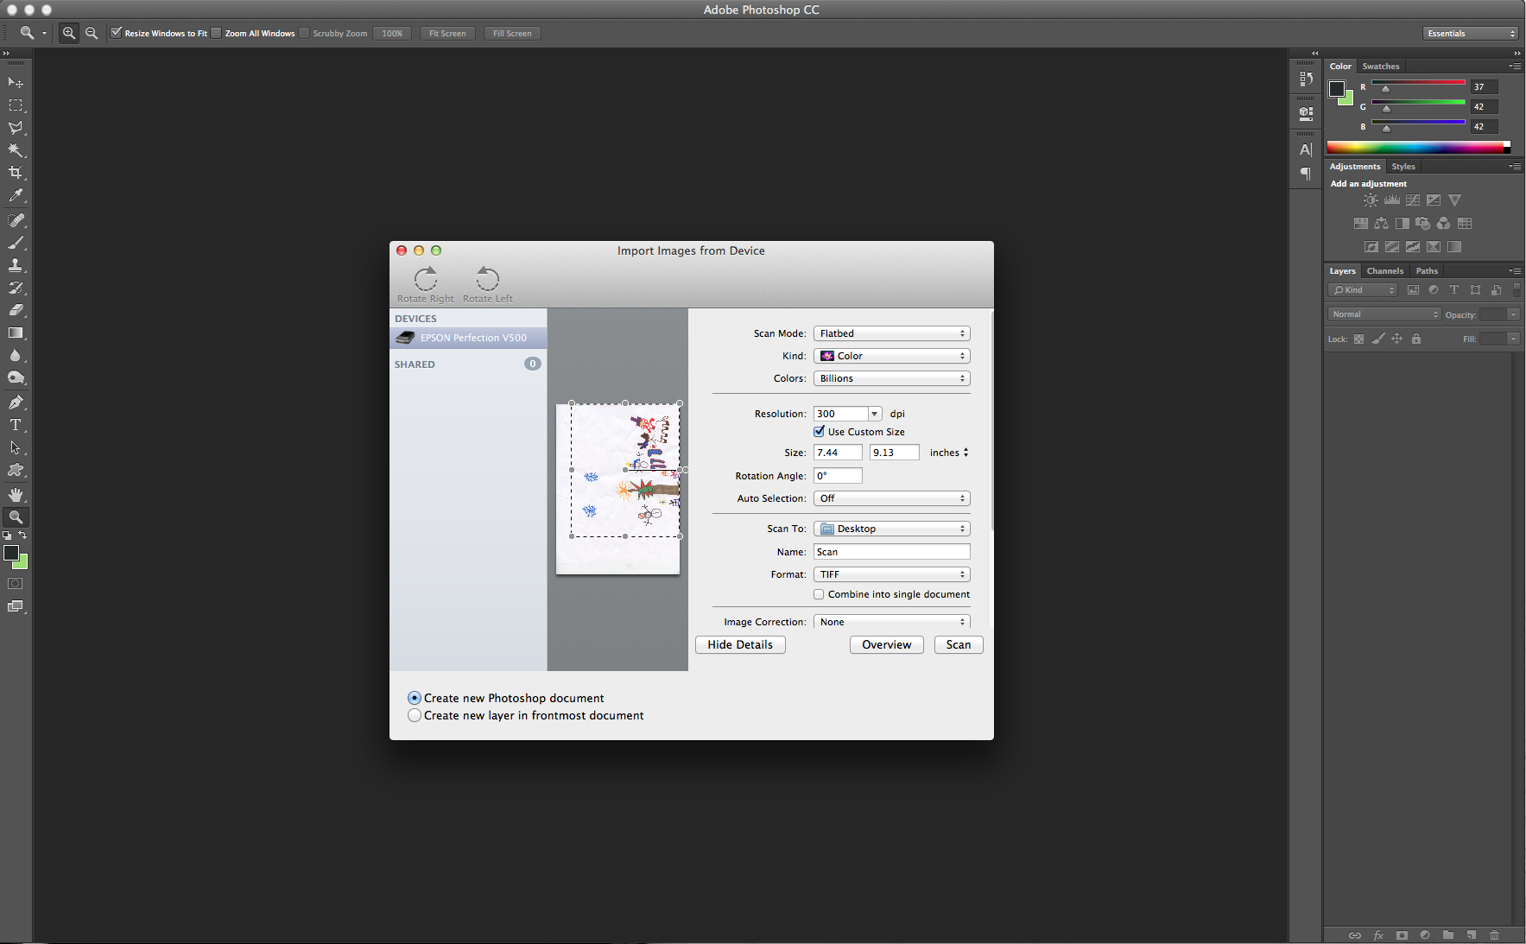Select the Crop tool in the toolbar

16,172
